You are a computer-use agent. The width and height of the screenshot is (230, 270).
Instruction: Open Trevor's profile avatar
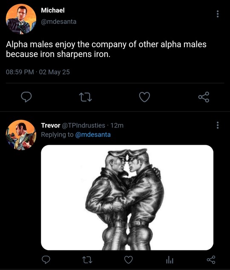(21, 135)
